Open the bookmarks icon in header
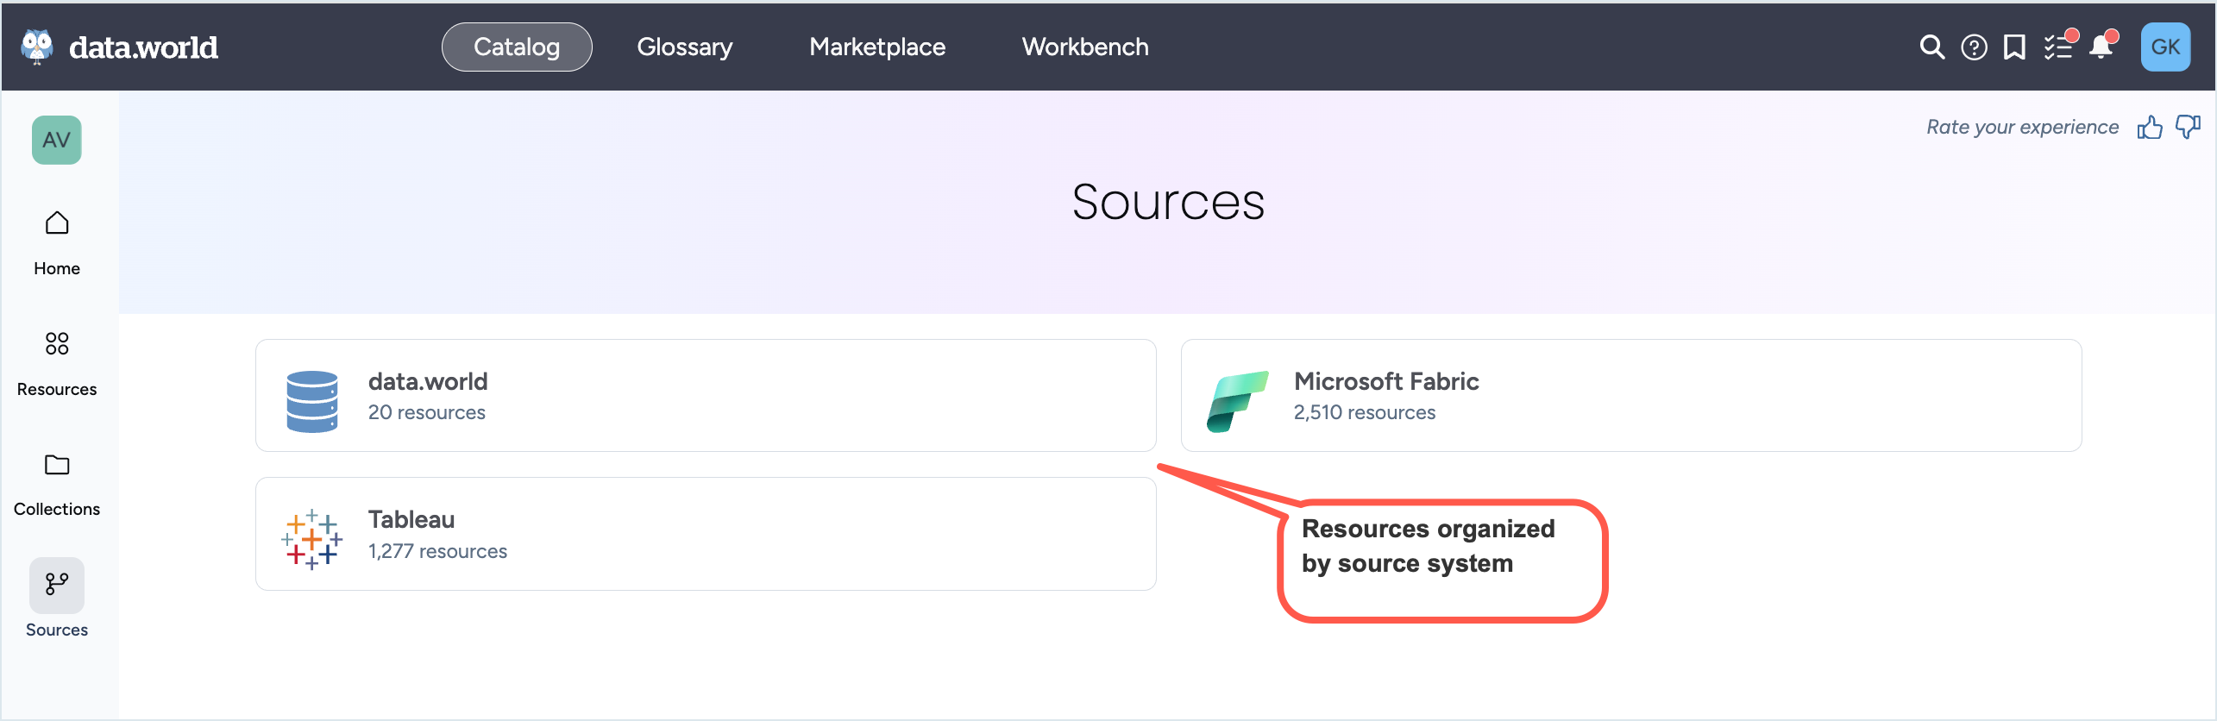The width and height of the screenshot is (2217, 721). 2014,47
